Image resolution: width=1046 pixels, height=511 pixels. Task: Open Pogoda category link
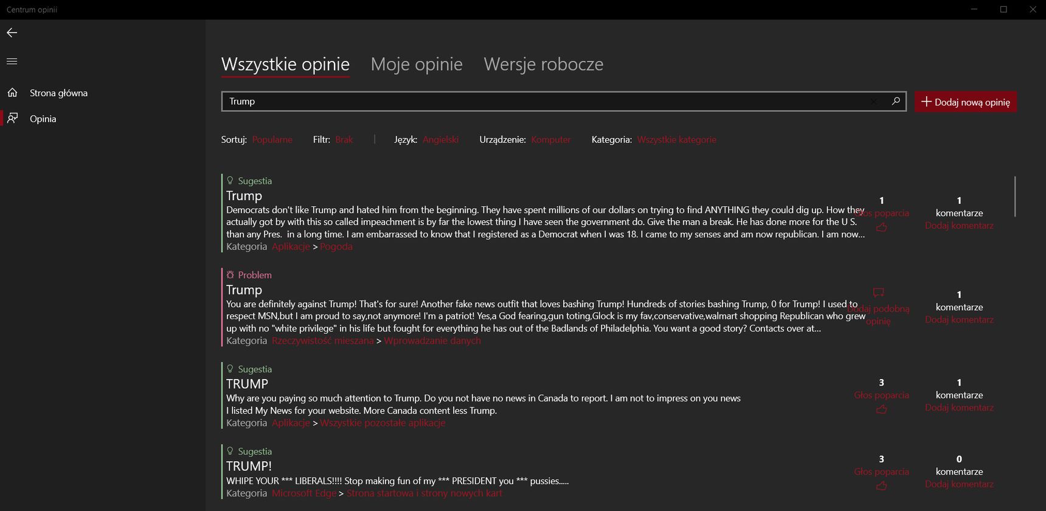tap(336, 246)
